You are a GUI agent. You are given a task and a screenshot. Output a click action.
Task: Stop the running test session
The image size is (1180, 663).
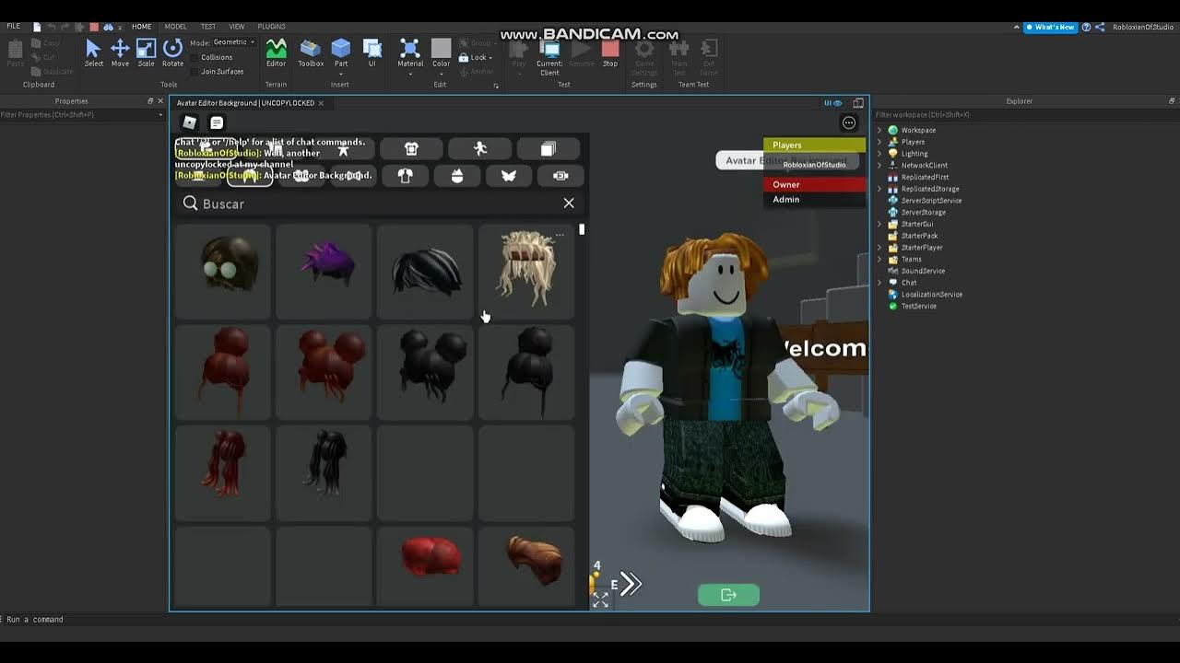(x=610, y=52)
